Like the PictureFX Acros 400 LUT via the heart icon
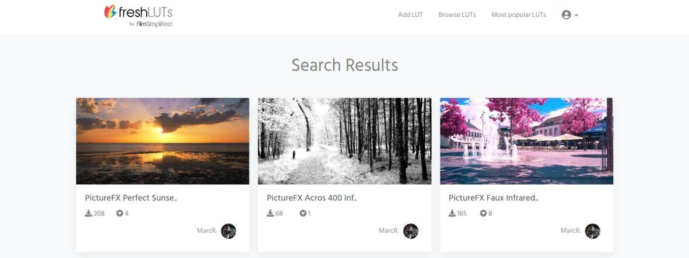This screenshot has width=689, height=258. pyautogui.click(x=303, y=213)
